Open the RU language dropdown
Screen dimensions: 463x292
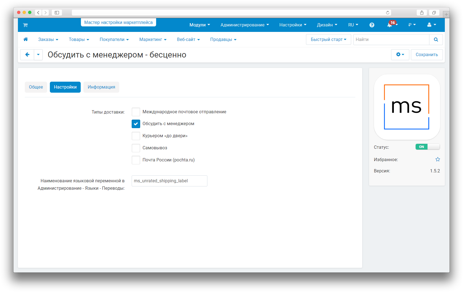click(353, 25)
